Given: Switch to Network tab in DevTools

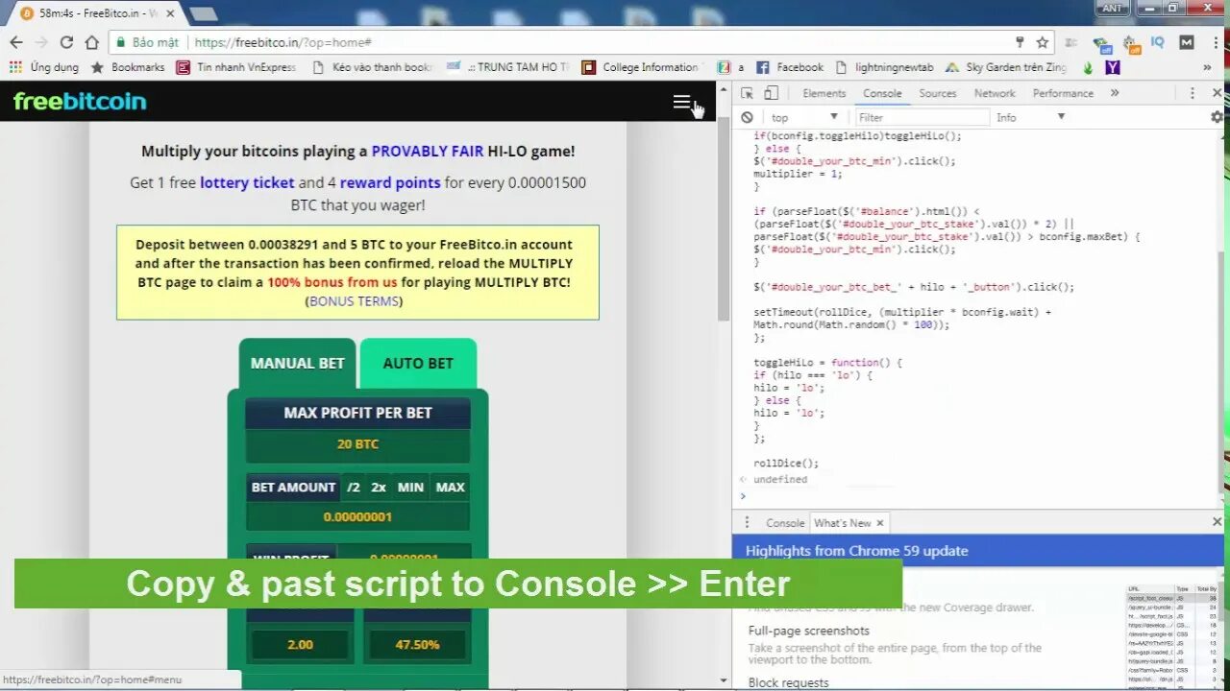Looking at the screenshot, I should pos(995,93).
